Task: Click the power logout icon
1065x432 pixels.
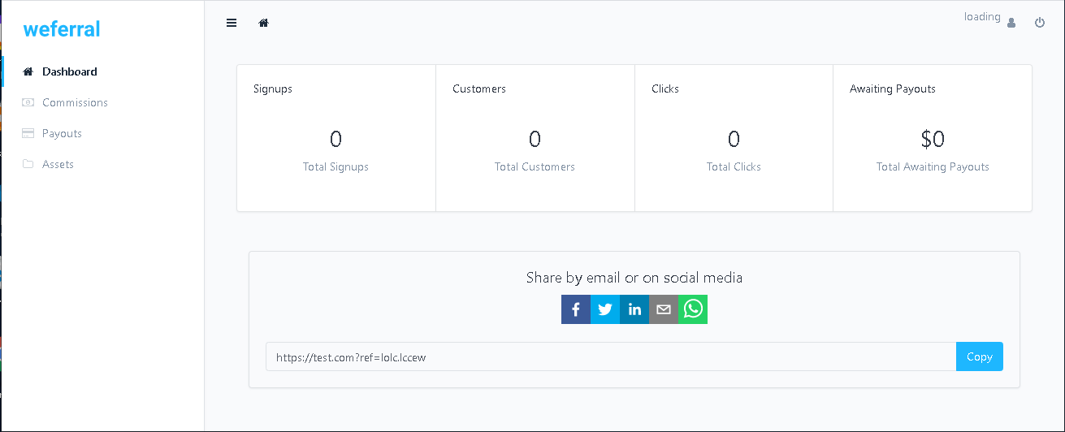Action: coord(1040,23)
